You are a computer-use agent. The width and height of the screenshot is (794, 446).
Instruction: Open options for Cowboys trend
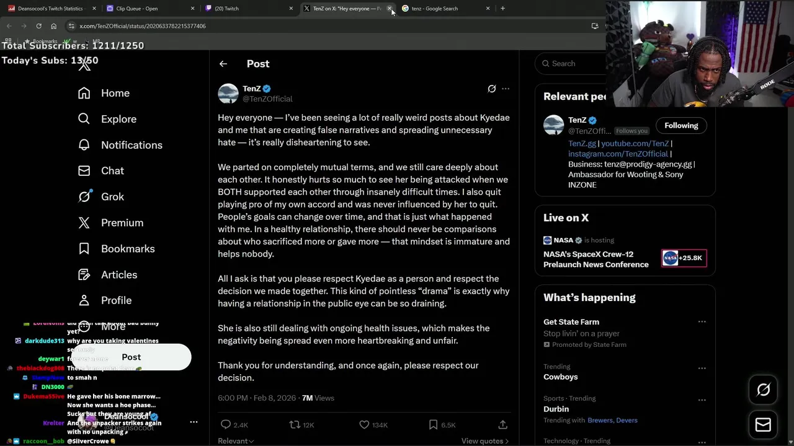click(702, 368)
